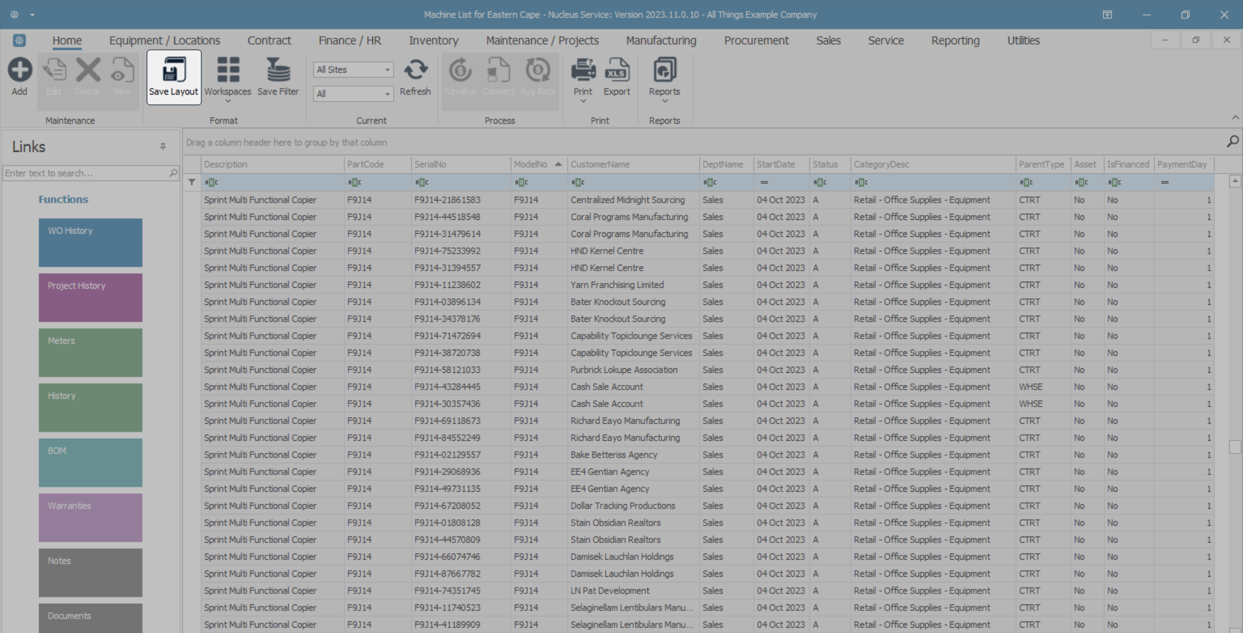Image resolution: width=1243 pixels, height=633 pixels.
Task: Open the Meters link tile
Action: [x=91, y=353]
